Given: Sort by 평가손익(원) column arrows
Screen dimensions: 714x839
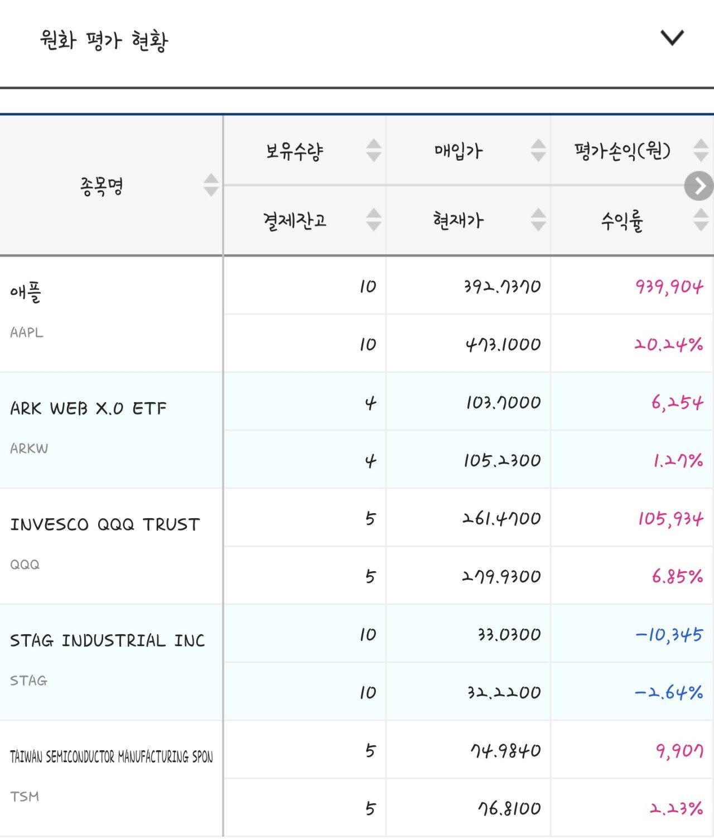Looking at the screenshot, I should (x=701, y=151).
